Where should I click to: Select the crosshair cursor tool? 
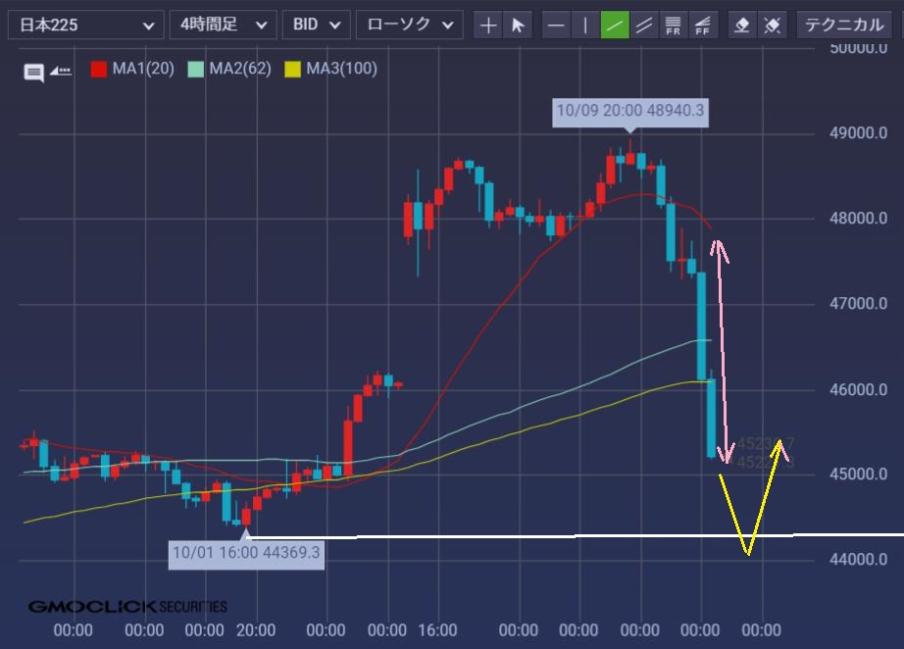point(488,25)
